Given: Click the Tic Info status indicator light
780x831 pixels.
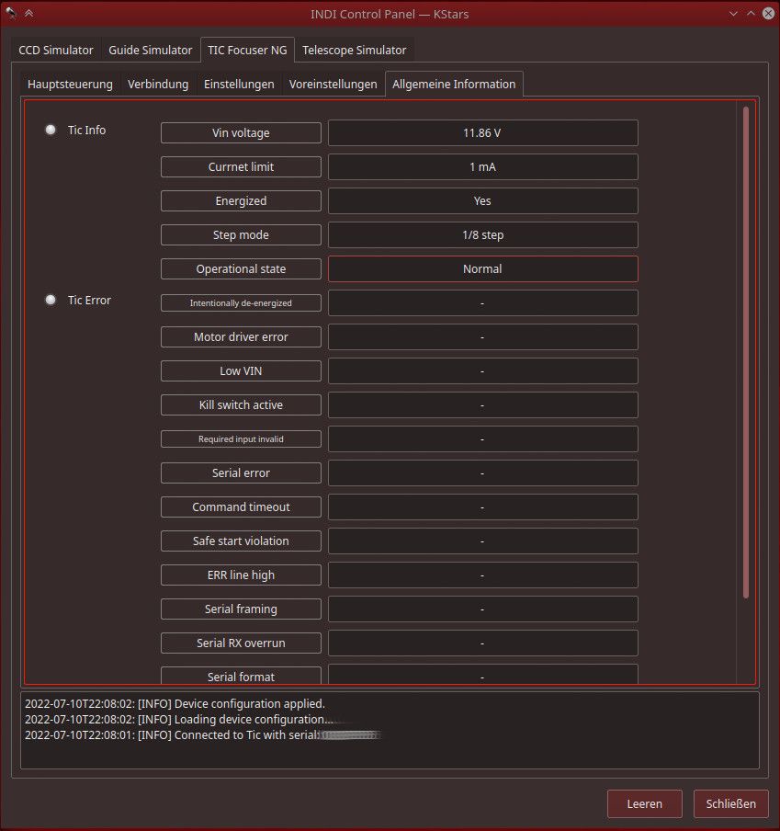Looking at the screenshot, I should point(51,131).
